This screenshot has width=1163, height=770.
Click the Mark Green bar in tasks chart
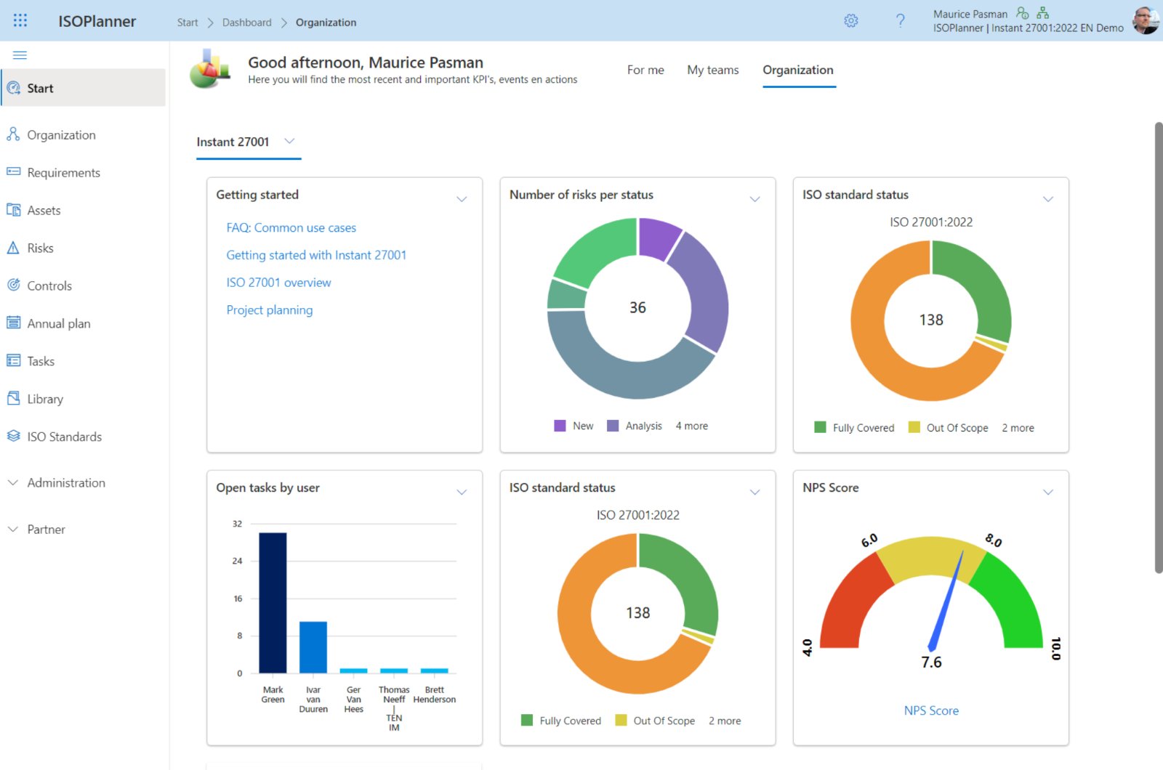[x=273, y=603]
